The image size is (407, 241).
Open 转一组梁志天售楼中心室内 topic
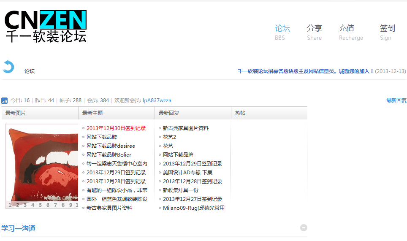pos(117,164)
